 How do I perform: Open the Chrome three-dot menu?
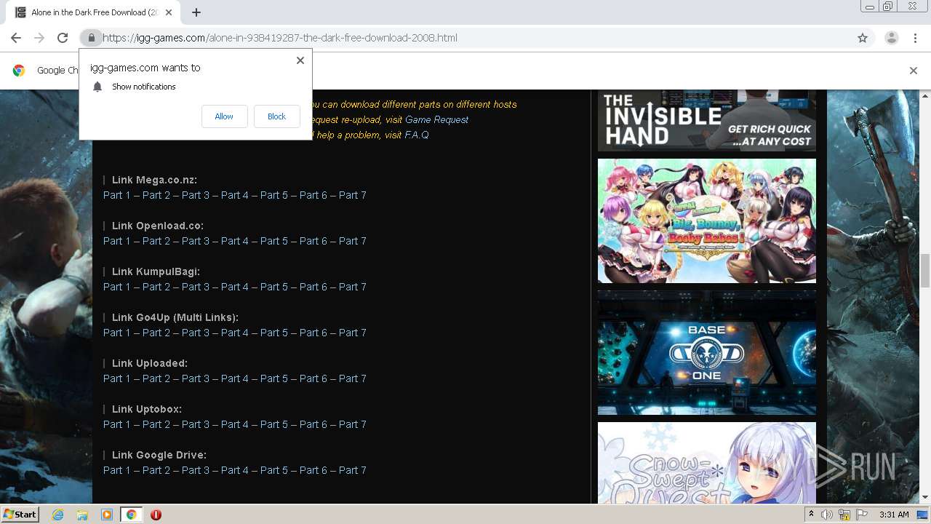click(915, 38)
